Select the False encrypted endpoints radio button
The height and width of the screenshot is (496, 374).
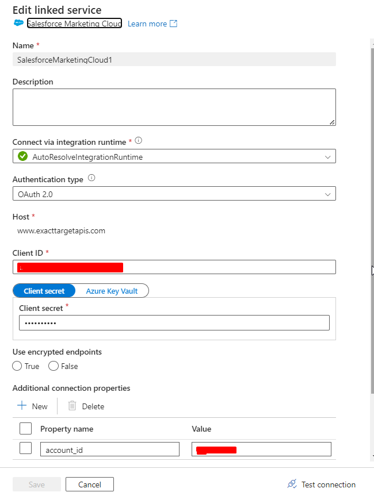53,366
